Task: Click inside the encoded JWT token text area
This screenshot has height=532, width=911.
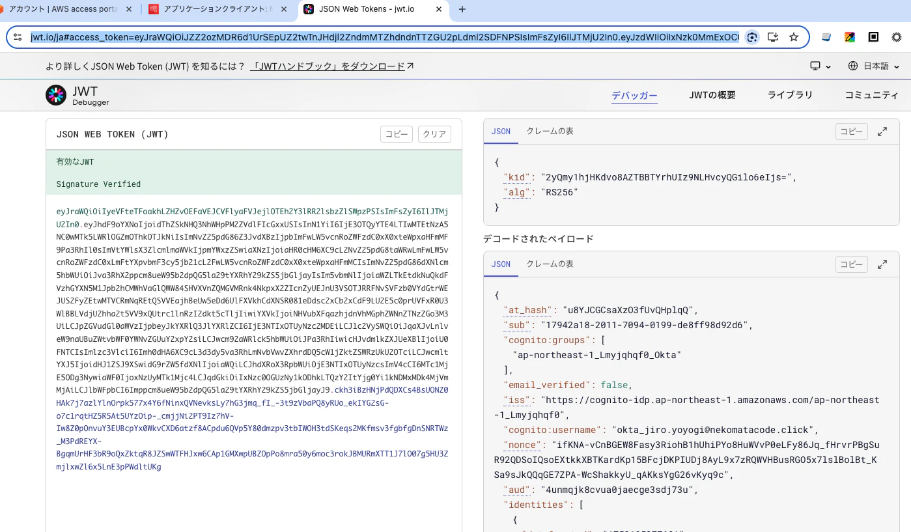Action: tap(253, 339)
